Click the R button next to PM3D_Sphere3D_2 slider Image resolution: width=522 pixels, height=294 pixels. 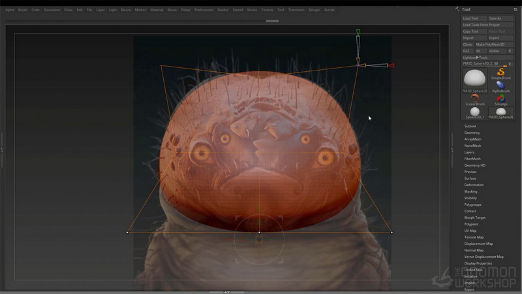point(510,63)
